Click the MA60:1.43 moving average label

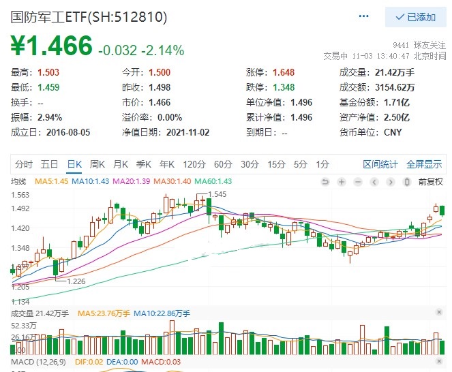pos(213,181)
